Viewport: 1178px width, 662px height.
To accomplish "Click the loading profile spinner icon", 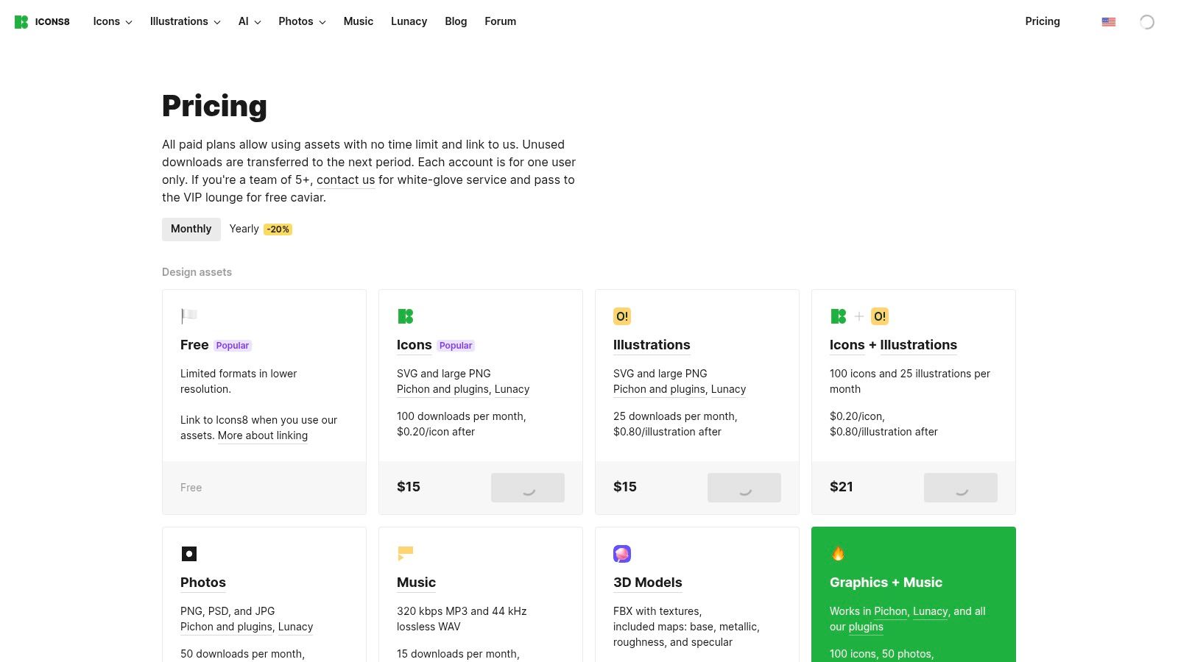I will [1147, 22].
